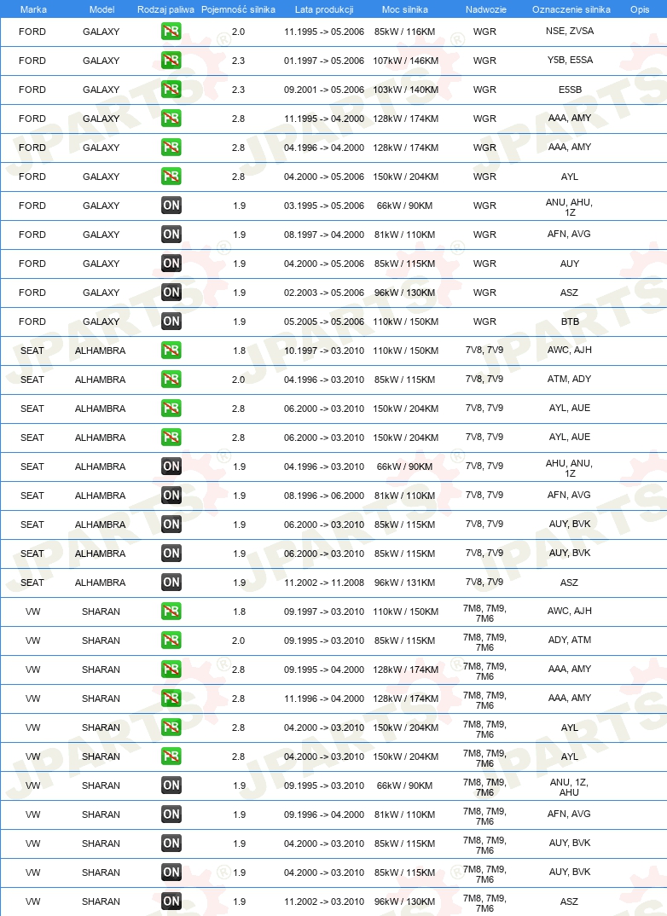Click production dates 08.1996 -> 06.2000
This screenshot has height=916, width=667.
click(x=324, y=496)
